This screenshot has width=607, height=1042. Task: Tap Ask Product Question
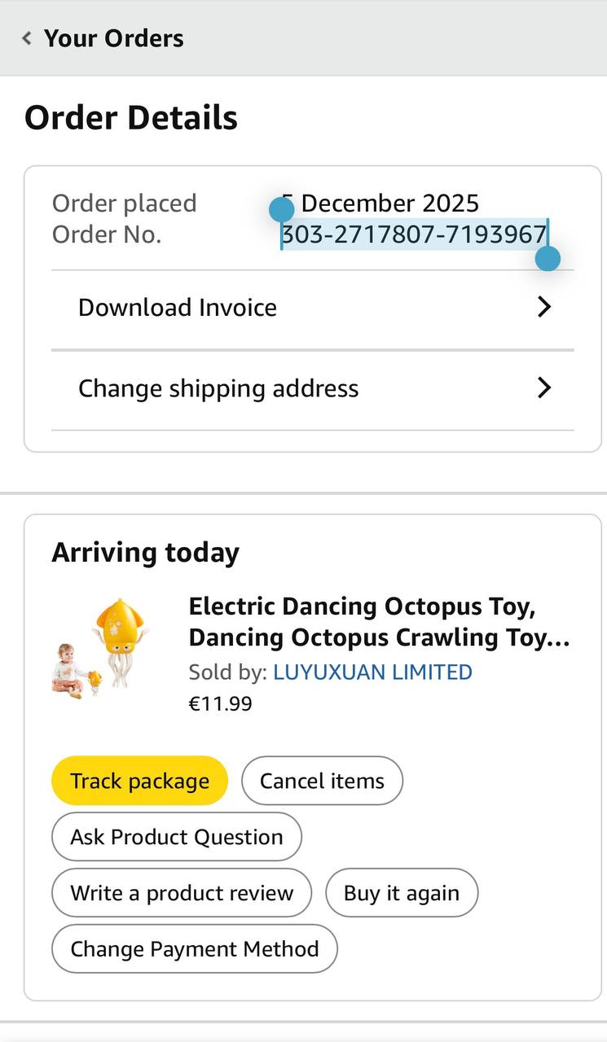[177, 837]
